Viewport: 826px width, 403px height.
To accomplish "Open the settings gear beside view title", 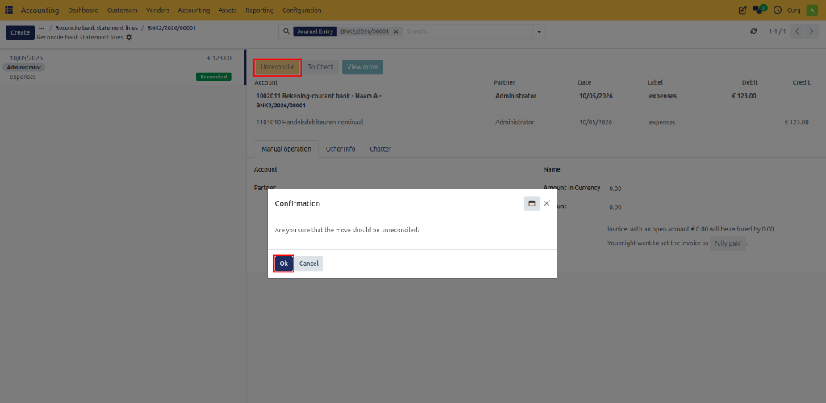I will (x=129, y=38).
